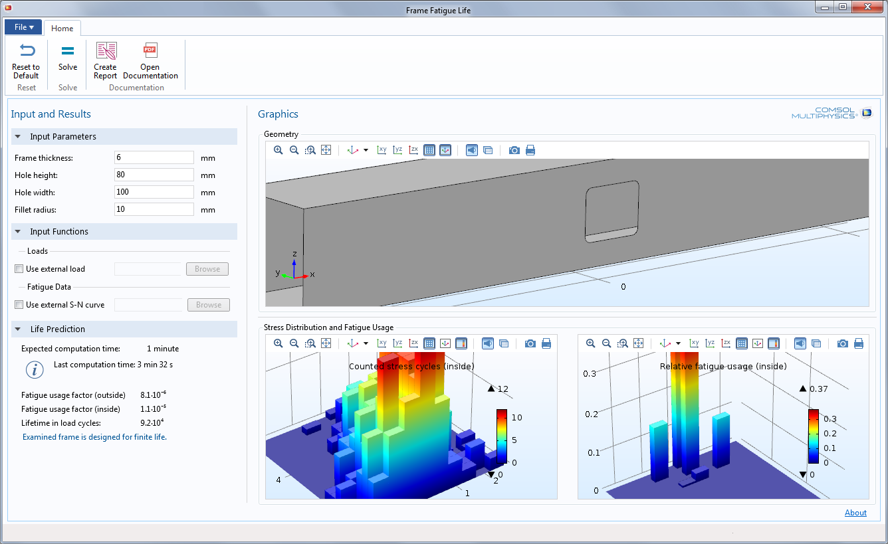Viewport: 888px width, 544px height.
Task: Click the external load file path field
Action: pyautogui.click(x=148, y=269)
